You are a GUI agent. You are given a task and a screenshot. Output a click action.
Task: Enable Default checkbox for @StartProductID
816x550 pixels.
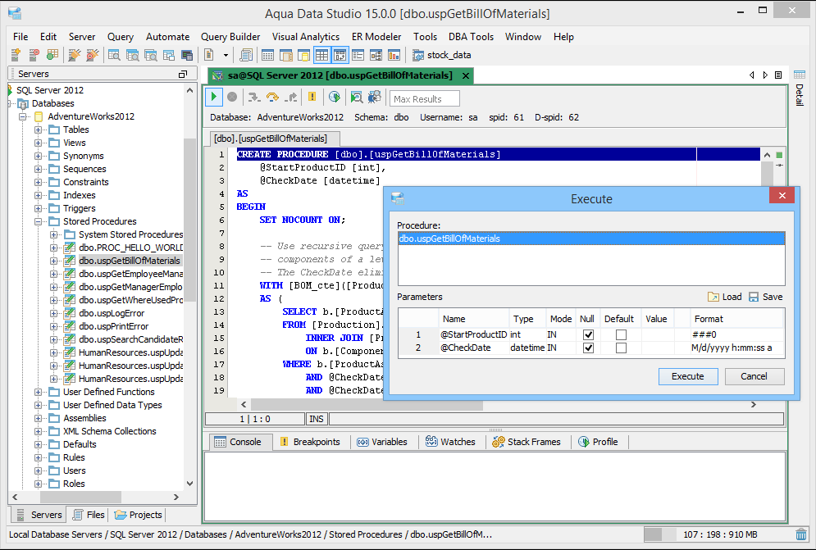(x=621, y=334)
